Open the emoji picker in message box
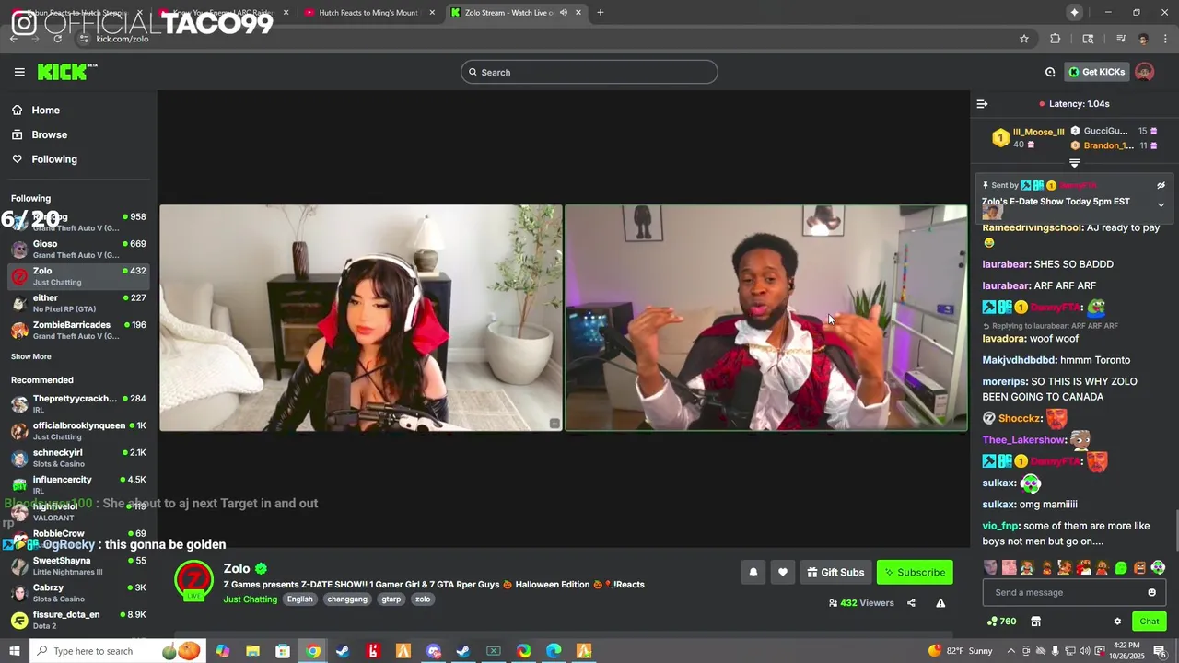 pyautogui.click(x=1151, y=592)
